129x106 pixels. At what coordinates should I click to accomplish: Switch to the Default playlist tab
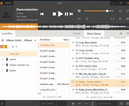[77, 33]
